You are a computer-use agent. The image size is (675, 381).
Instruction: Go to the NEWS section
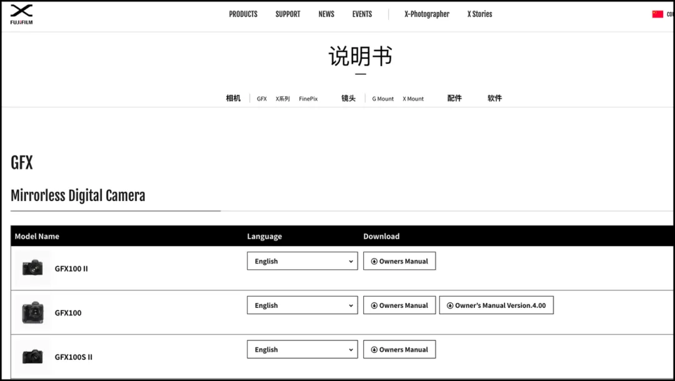[x=326, y=14]
